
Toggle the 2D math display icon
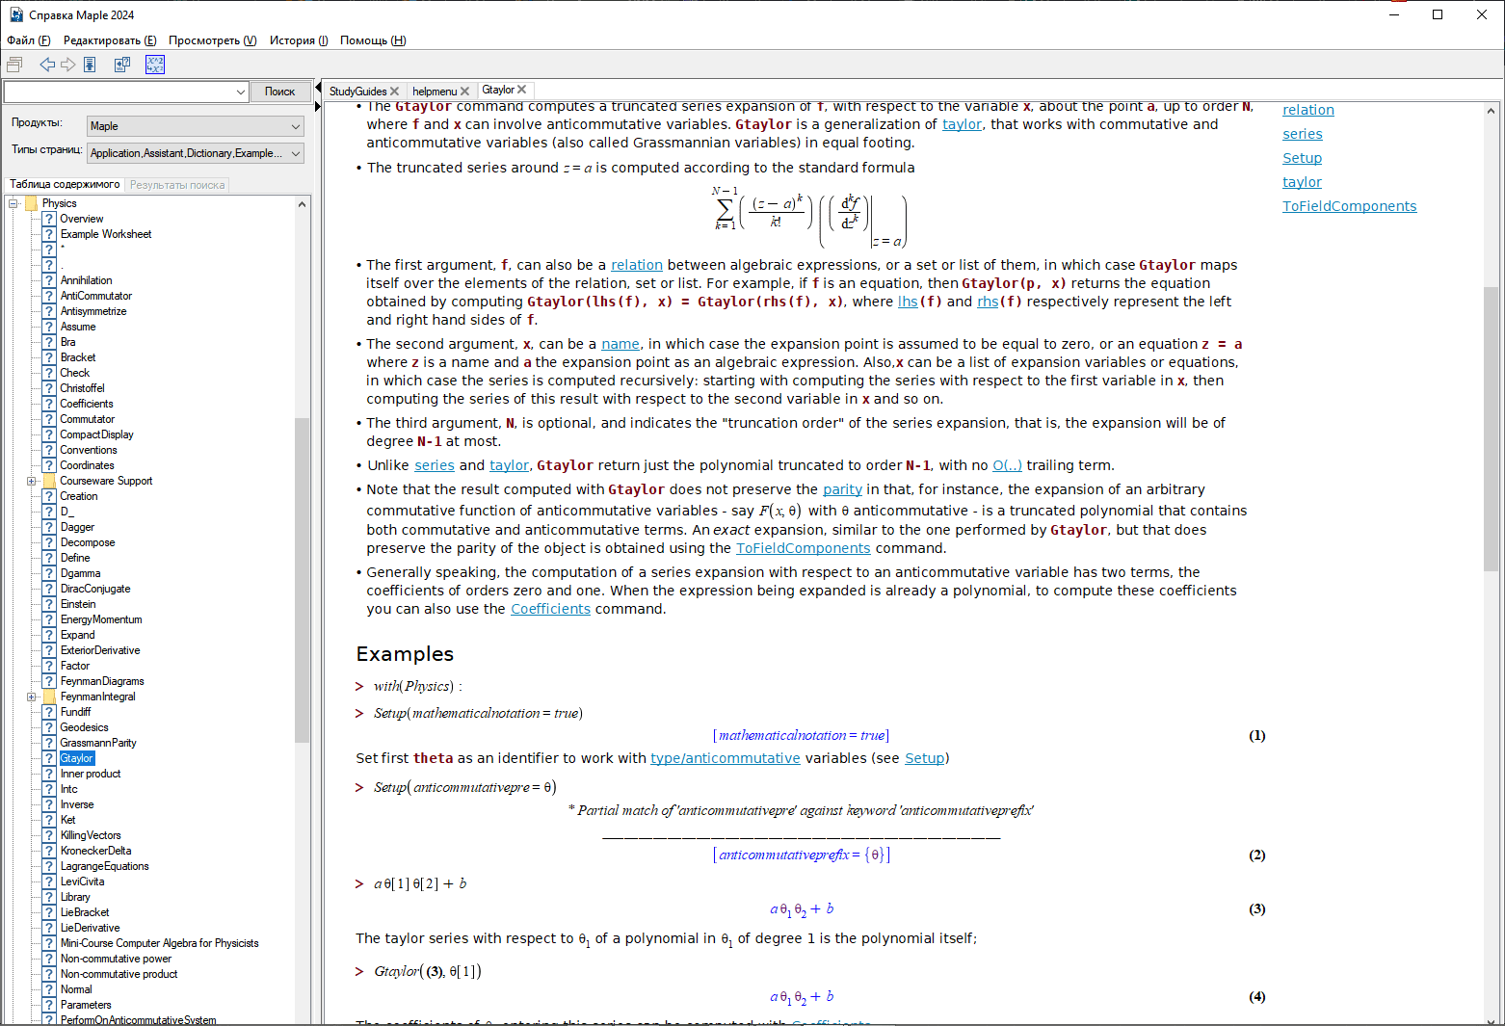click(x=155, y=65)
